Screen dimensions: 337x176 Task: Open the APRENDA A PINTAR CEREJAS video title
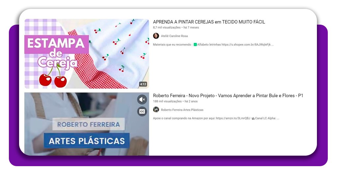coord(209,22)
